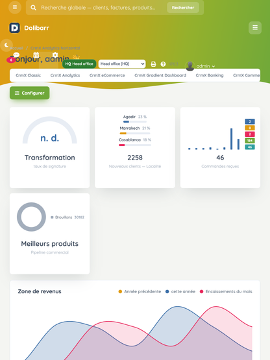Screen dimensions: 270x360
Task: Follow the Accueil breadcrumb link
Action: (x=16, y=48)
